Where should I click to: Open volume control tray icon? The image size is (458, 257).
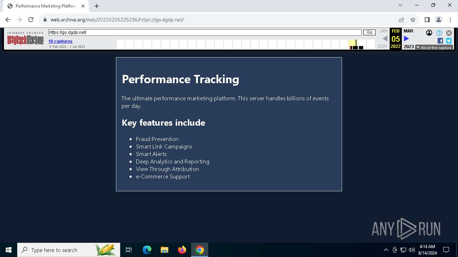pos(412,250)
